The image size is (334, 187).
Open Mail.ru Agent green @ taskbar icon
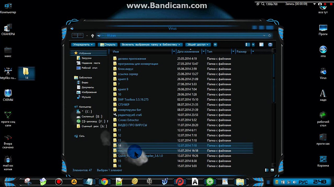point(210,182)
